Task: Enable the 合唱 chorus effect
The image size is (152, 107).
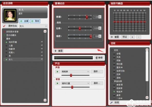Action: pyautogui.click(x=114, y=53)
